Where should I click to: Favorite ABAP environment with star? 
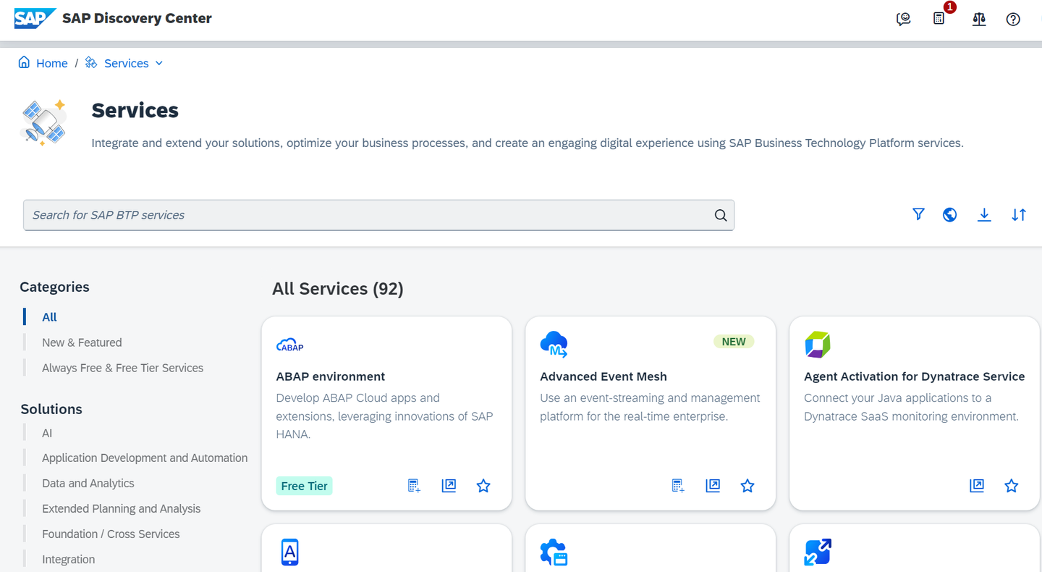click(x=483, y=486)
